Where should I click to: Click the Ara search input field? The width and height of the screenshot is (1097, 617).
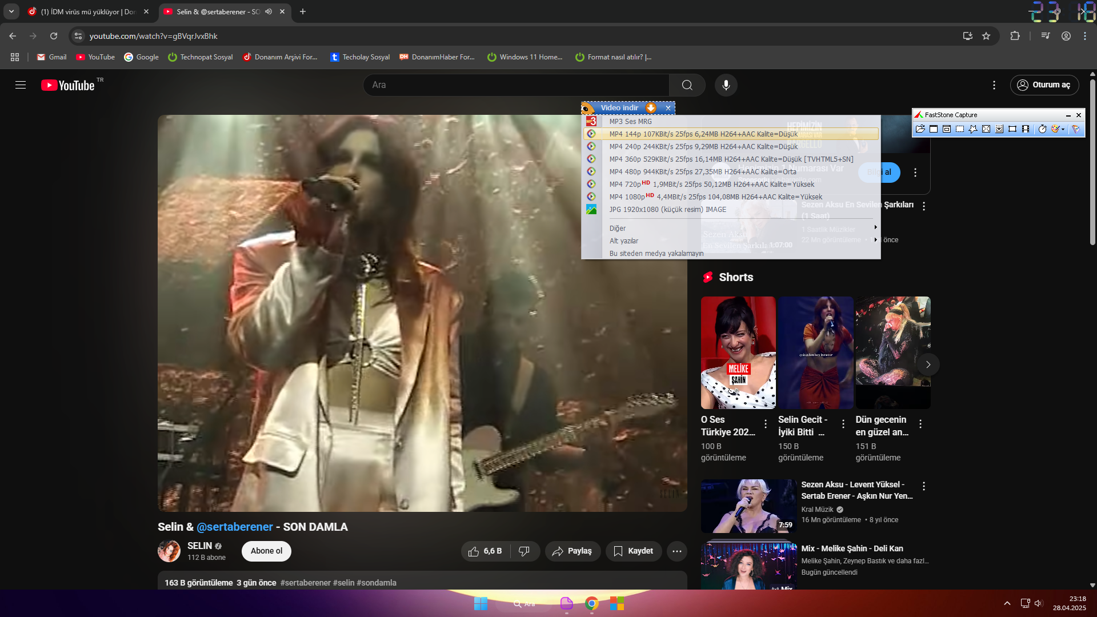pyautogui.click(x=514, y=85)
